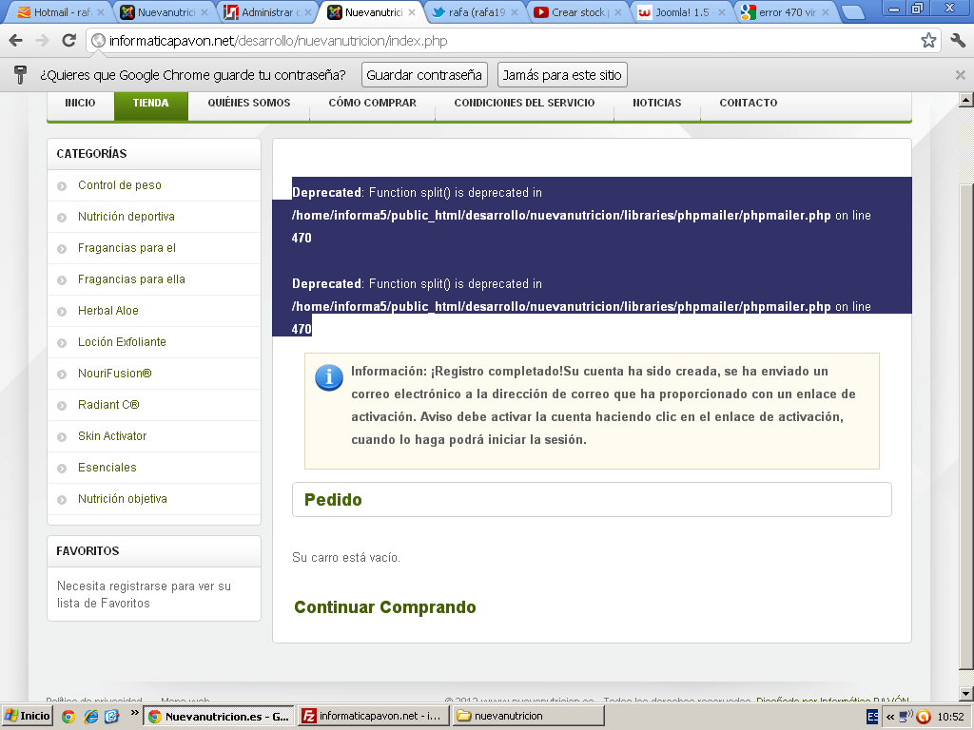Image resolution: width=974 pixels, height=730 pixels.
Task: Click the browser forward arrow
Action: [42, 41]
